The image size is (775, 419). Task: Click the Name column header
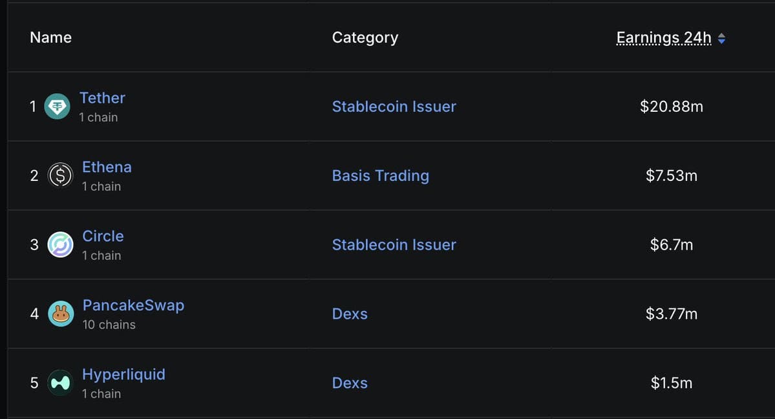tap(51, 38)
